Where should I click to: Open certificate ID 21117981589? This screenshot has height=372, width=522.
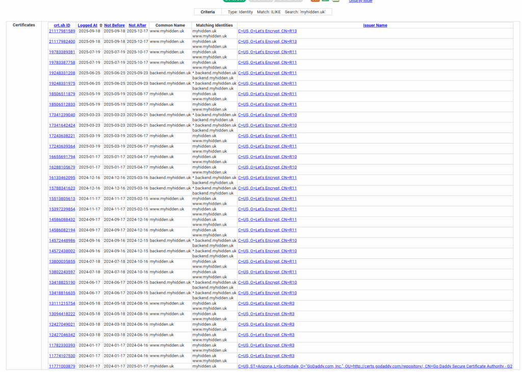pos(62,31)
